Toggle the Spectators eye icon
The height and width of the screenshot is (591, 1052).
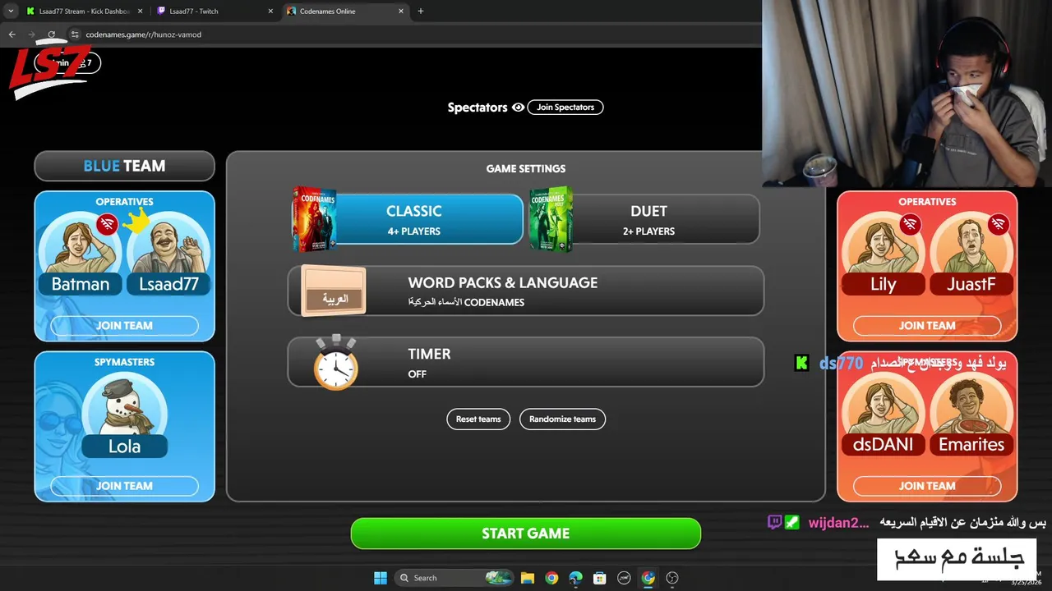(518, 108)
